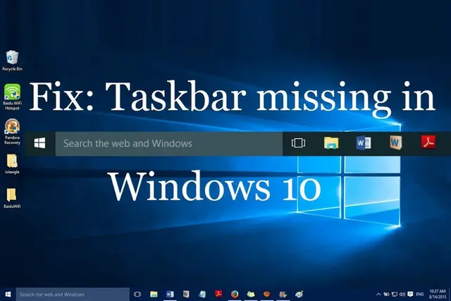Image resolution: width=451 pixels, height=301 pixels.
Task: Click the round orange app icon in bottom taskbar
Action: pos(267,294)
